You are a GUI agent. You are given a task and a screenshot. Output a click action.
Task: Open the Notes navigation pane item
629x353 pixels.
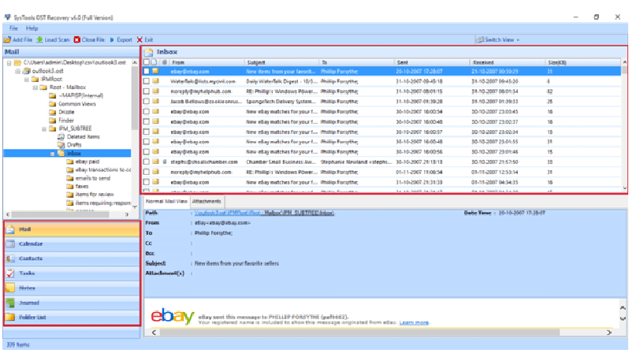(73, 288)
